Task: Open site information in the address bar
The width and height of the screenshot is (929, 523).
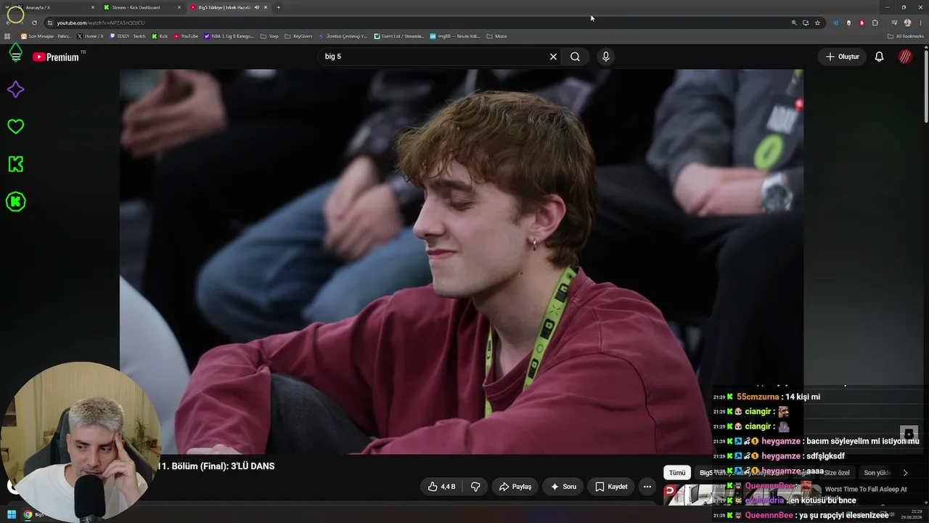Action: pos(49,23)
